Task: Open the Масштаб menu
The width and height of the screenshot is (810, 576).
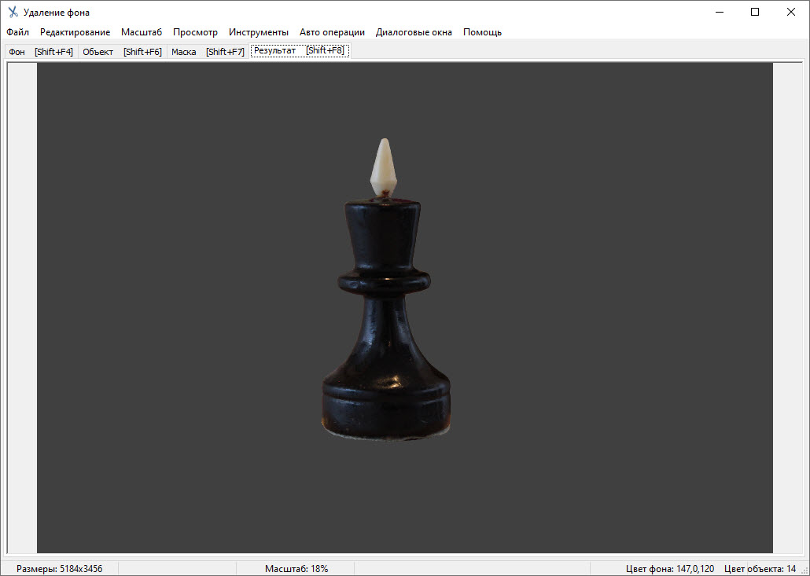Action: [142, 32]
